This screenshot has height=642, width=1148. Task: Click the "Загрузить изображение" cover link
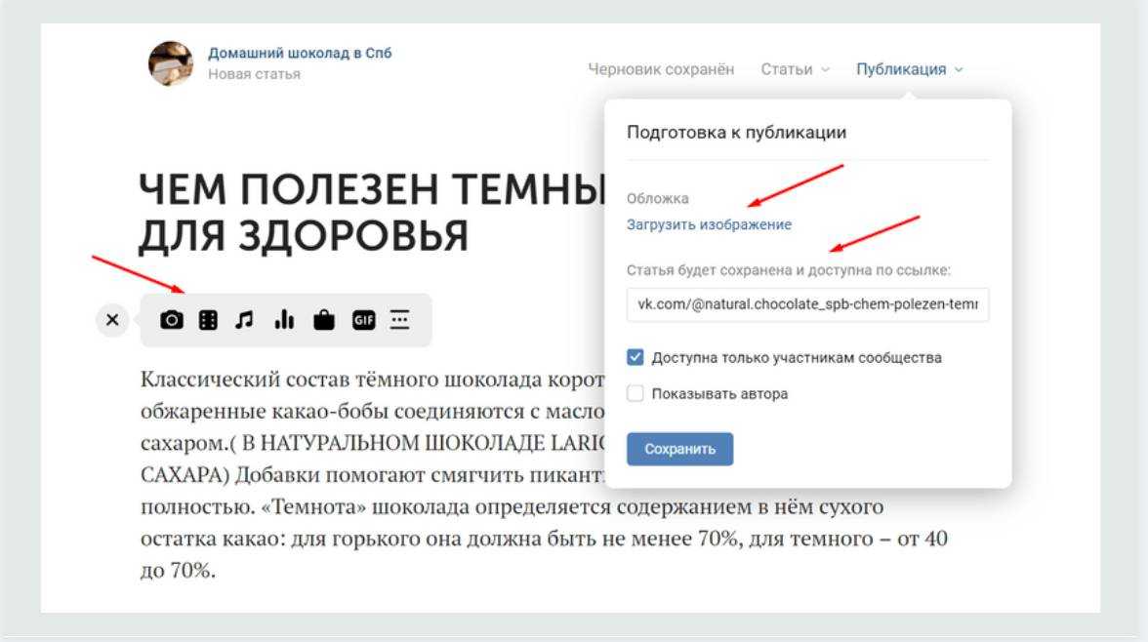coord(709,224)
